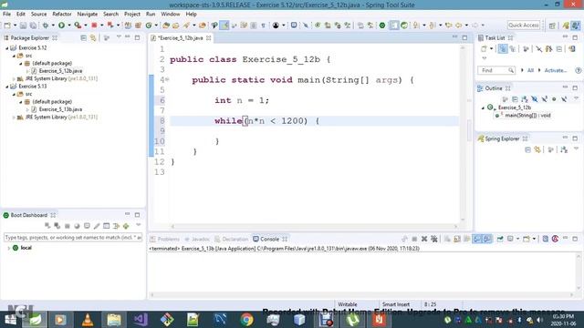Toggle Show Console on standard output change
Image resolution: width=584 pixels, height=328 pixels.
tap(477, 239)
